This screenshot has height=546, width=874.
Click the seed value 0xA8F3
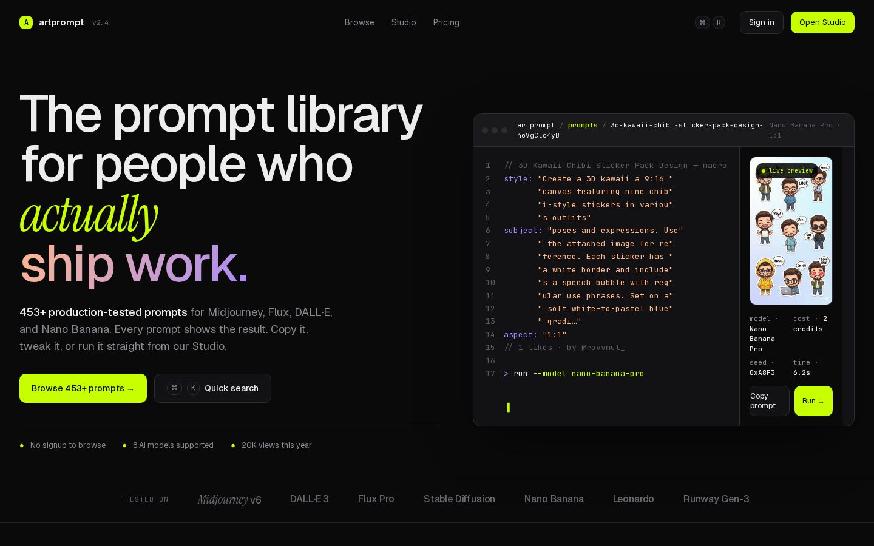coord(762,372)
